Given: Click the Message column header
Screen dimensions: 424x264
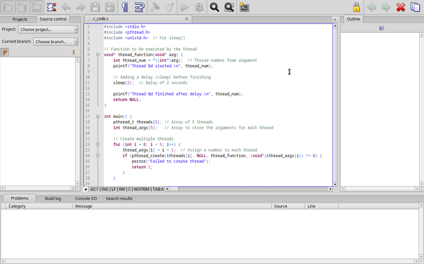Looking at the screenshot, I should click(172, 206).
